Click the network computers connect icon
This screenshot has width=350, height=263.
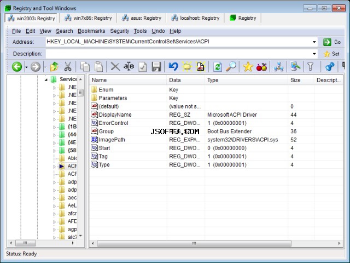pyautogui.click(x=278, y=67)
